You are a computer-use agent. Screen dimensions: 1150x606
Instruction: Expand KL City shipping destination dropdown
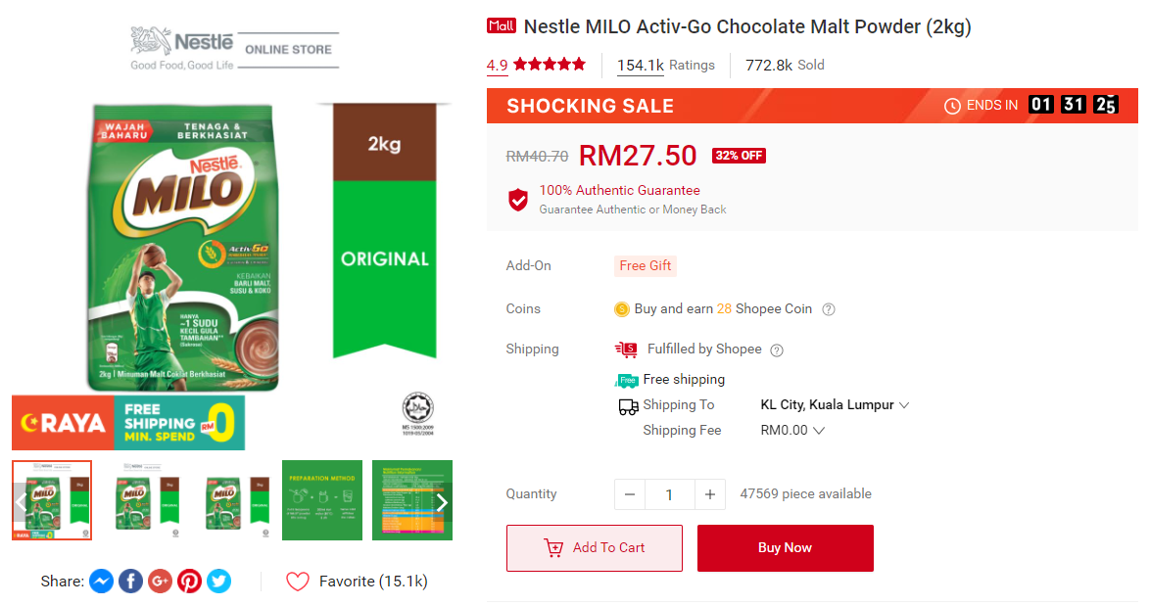coord(904,405)
